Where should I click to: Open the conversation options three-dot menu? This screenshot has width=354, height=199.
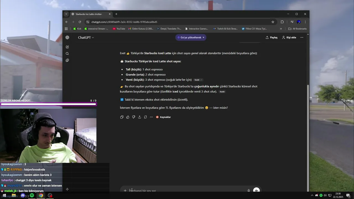coord(302,38)
